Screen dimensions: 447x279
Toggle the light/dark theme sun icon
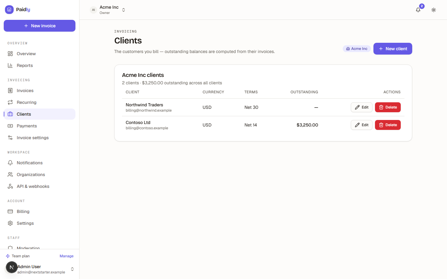[434, 10]
